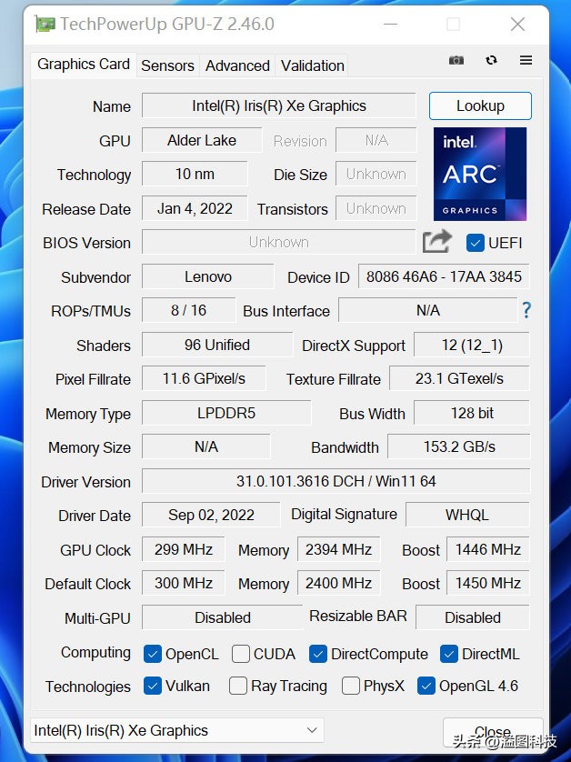Image resolution: width=571 pixels, height=762 pixels.
Task: Open the hamburger menu icon
Action: pyautogui.click(x=526, y=60)
